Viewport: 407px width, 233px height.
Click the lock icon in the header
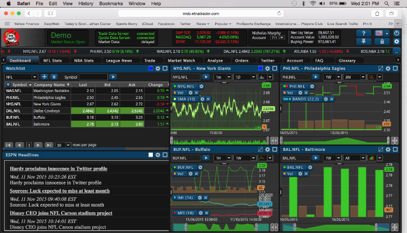pyautogui.click(x=382, y=41)
